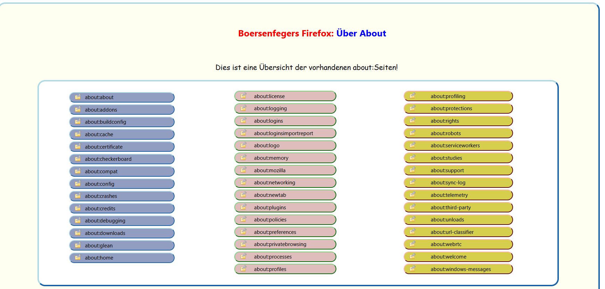Open the about:about page button
Image resolution: width=605 pixels, height=289 pixels.
click(122, 97)
